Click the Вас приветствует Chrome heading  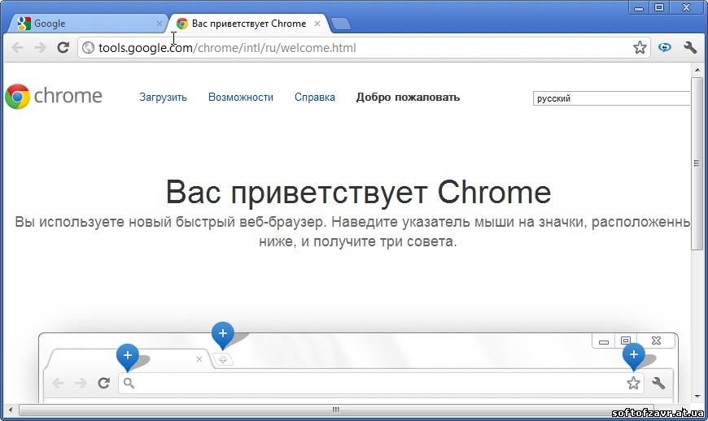pyautogui.click(x=358, y=192)
